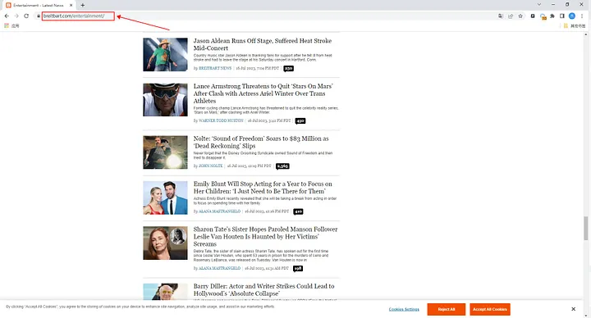Open the WARNER TODD HUSTON author link
The image size is (591, 318).
point(221,120)
